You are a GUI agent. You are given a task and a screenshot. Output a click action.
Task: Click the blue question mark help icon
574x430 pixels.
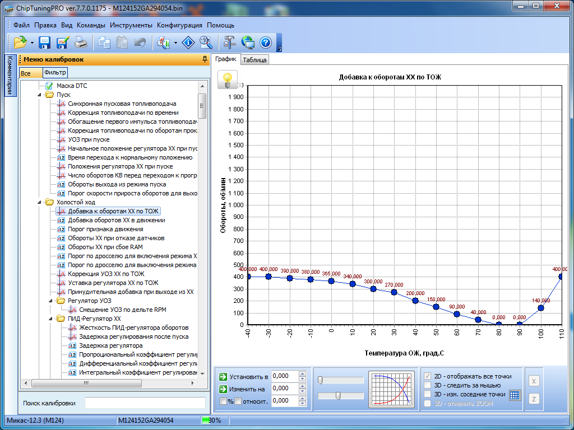265,43
